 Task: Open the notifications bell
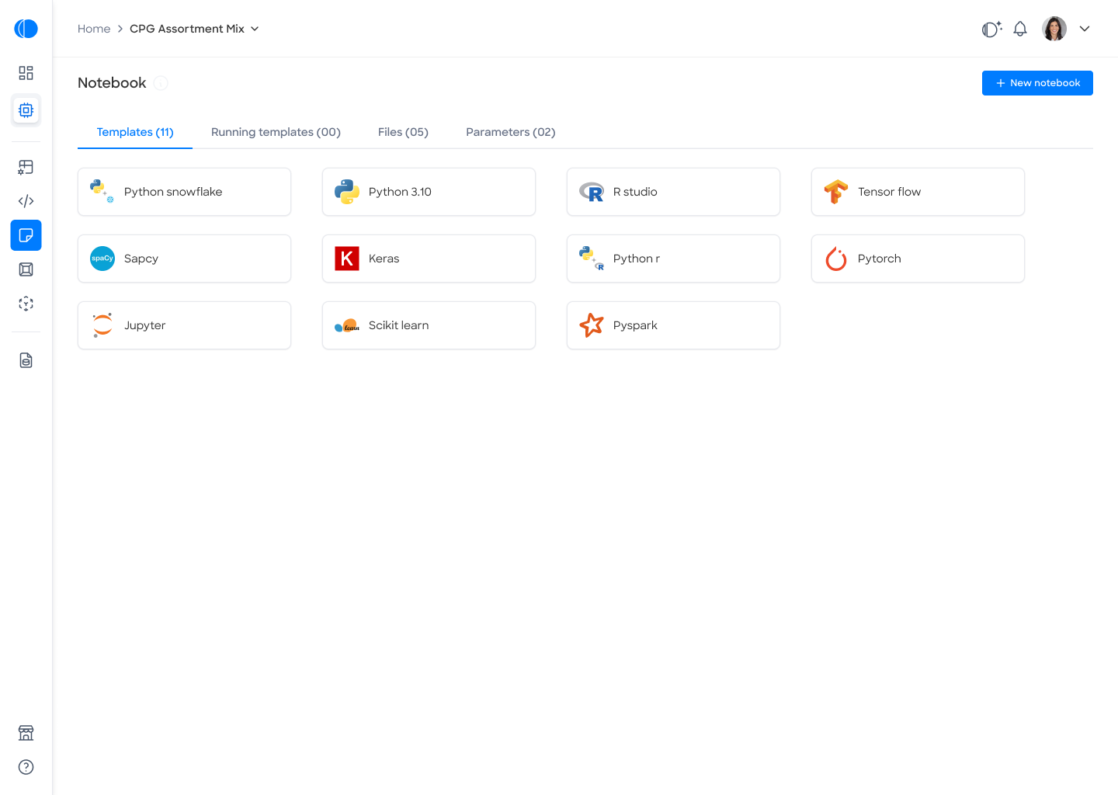pyautogui.click(x=1020, y=29)
